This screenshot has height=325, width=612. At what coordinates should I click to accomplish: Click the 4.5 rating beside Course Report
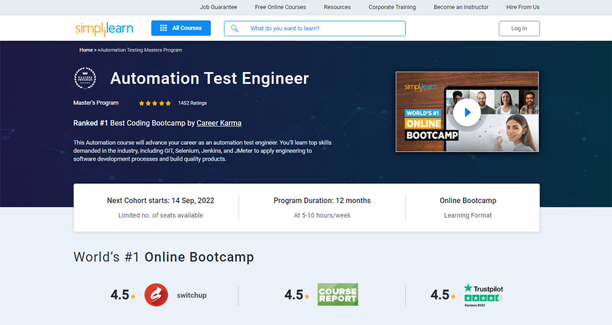tap(294, 295)
